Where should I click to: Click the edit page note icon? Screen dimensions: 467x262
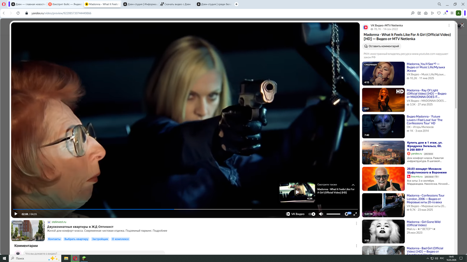[420, 13]
